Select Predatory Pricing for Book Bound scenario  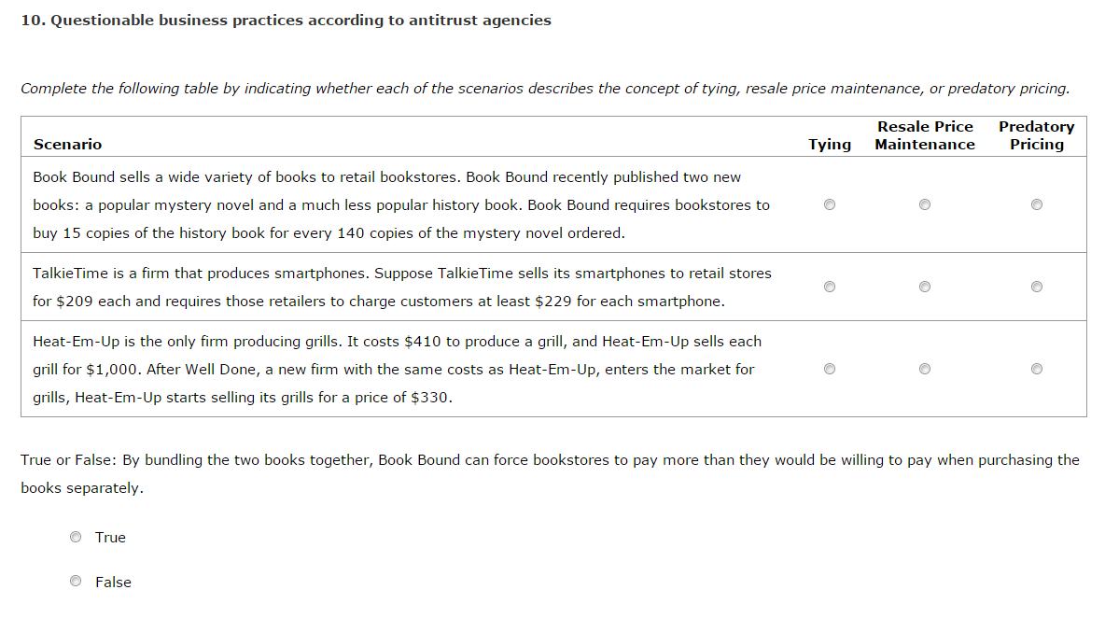1036,204
